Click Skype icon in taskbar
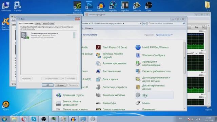The width and height of the screenshot is (217, 122). [34, 119]
